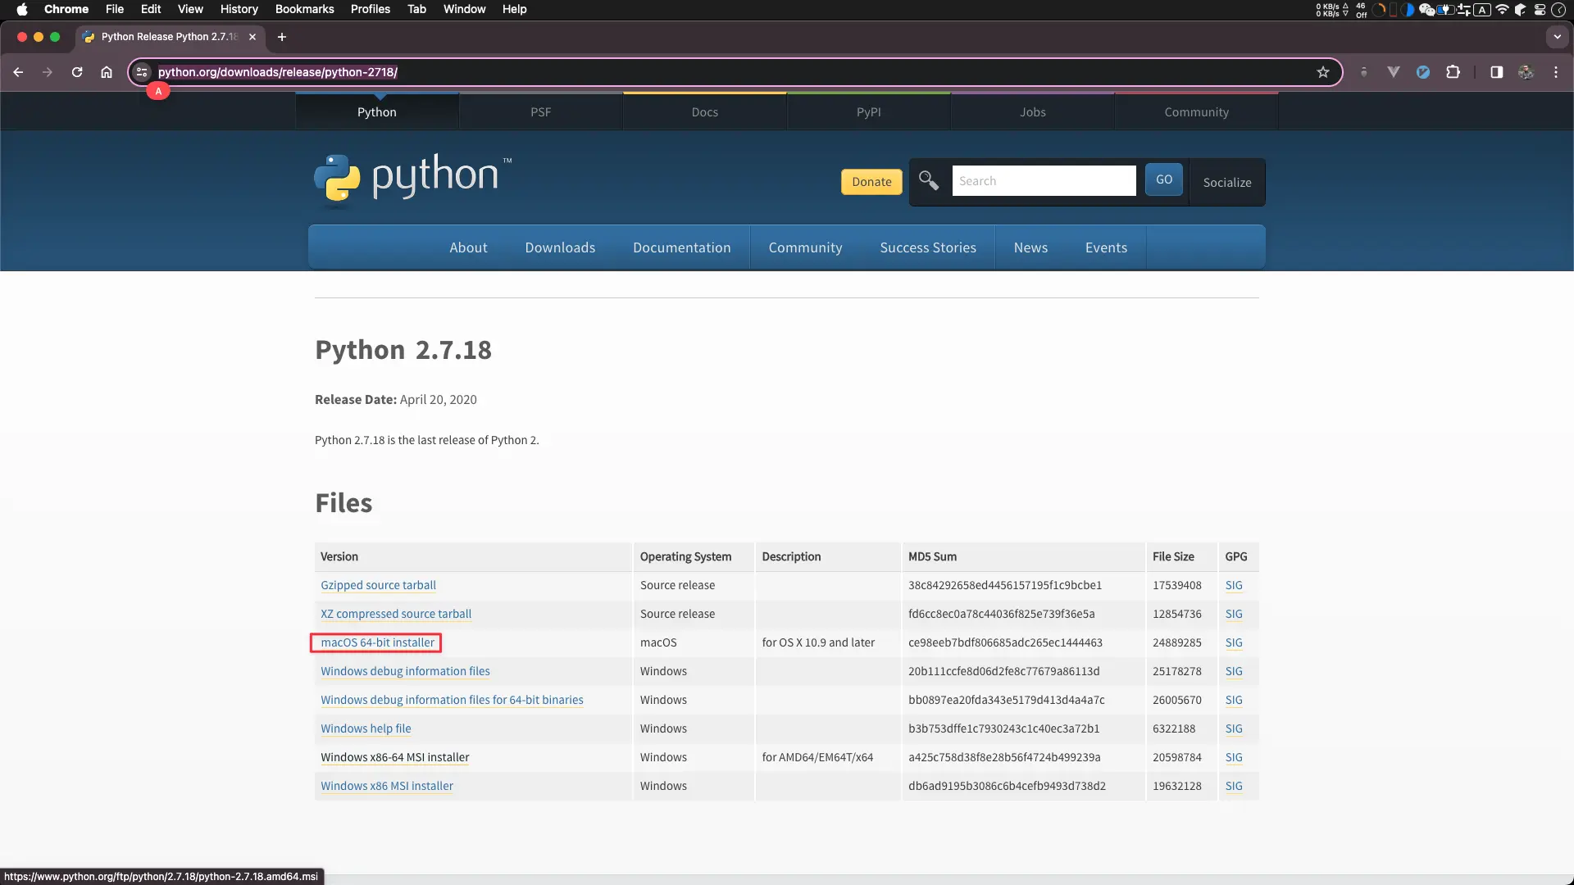This screenshot has height=885, width=1574.
Task: Open the Chrome extensions puzzle icon
Action: click(1453, 72)
